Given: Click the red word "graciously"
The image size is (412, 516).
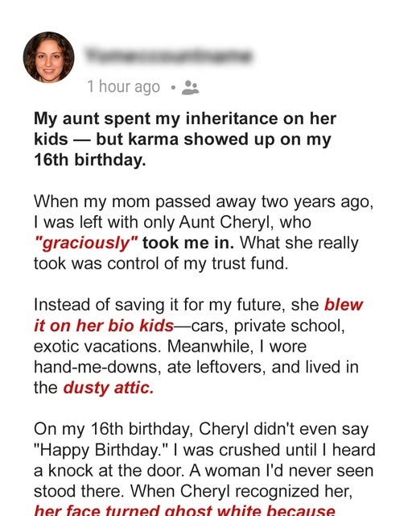Looking at the screenshot, I should click(86, 243).
